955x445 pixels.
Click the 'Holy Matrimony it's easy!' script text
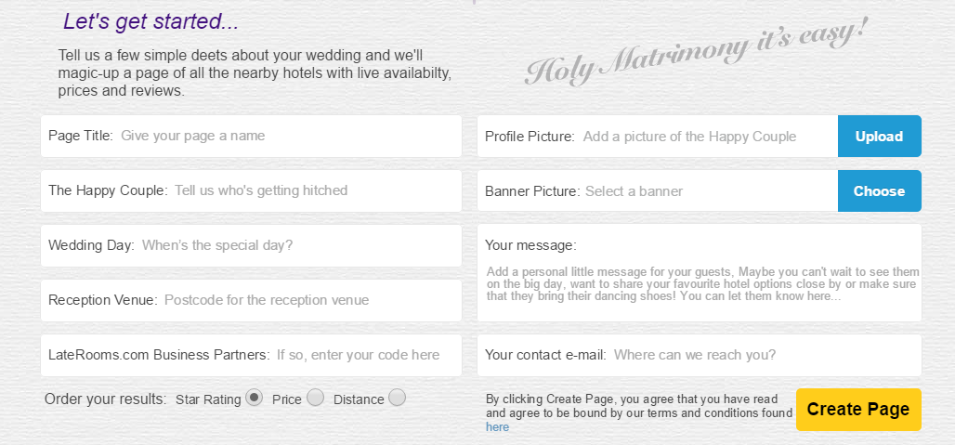[694, 52]
